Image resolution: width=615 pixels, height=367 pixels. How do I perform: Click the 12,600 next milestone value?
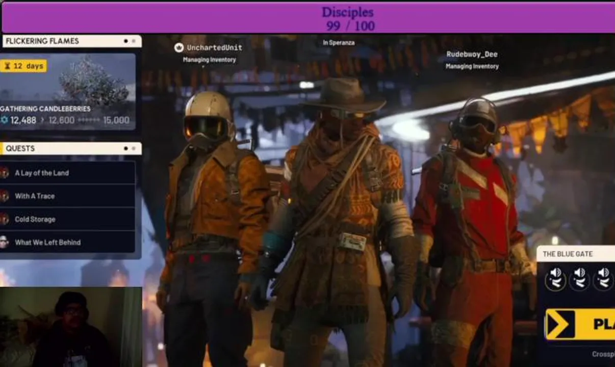[x=61, y=120]
